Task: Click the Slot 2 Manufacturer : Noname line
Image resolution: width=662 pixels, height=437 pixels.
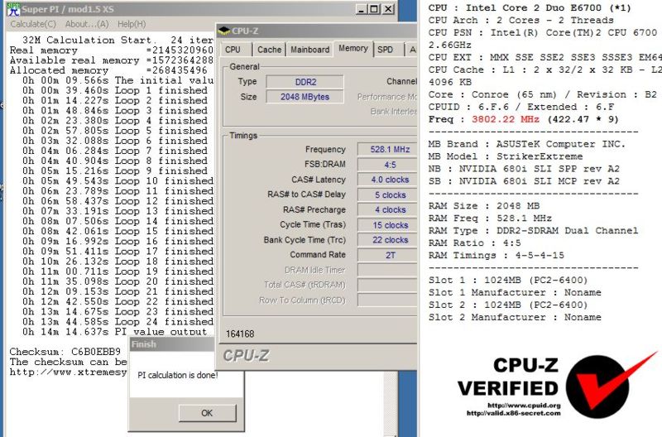Action: coord(515,317)
